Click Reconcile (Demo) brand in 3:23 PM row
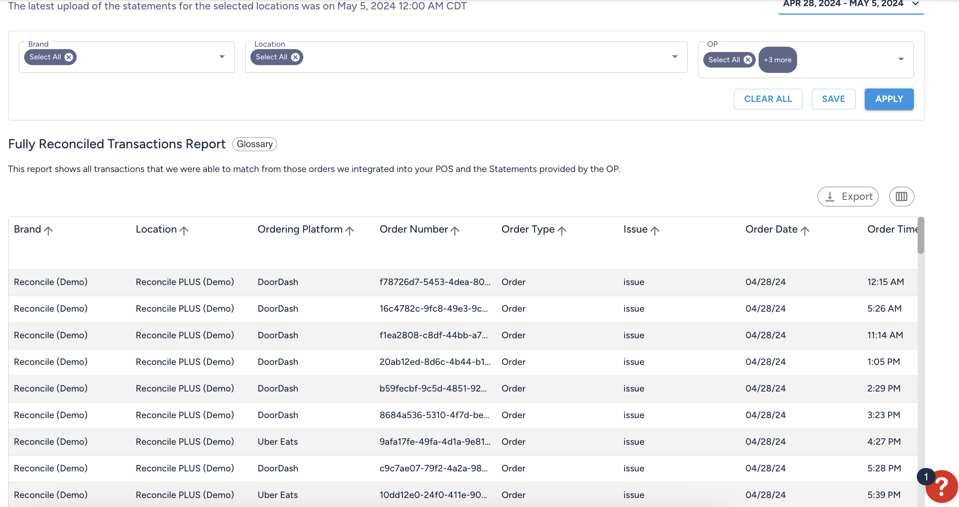This screenshot has width=959, height=507. [x=51, y=415]
